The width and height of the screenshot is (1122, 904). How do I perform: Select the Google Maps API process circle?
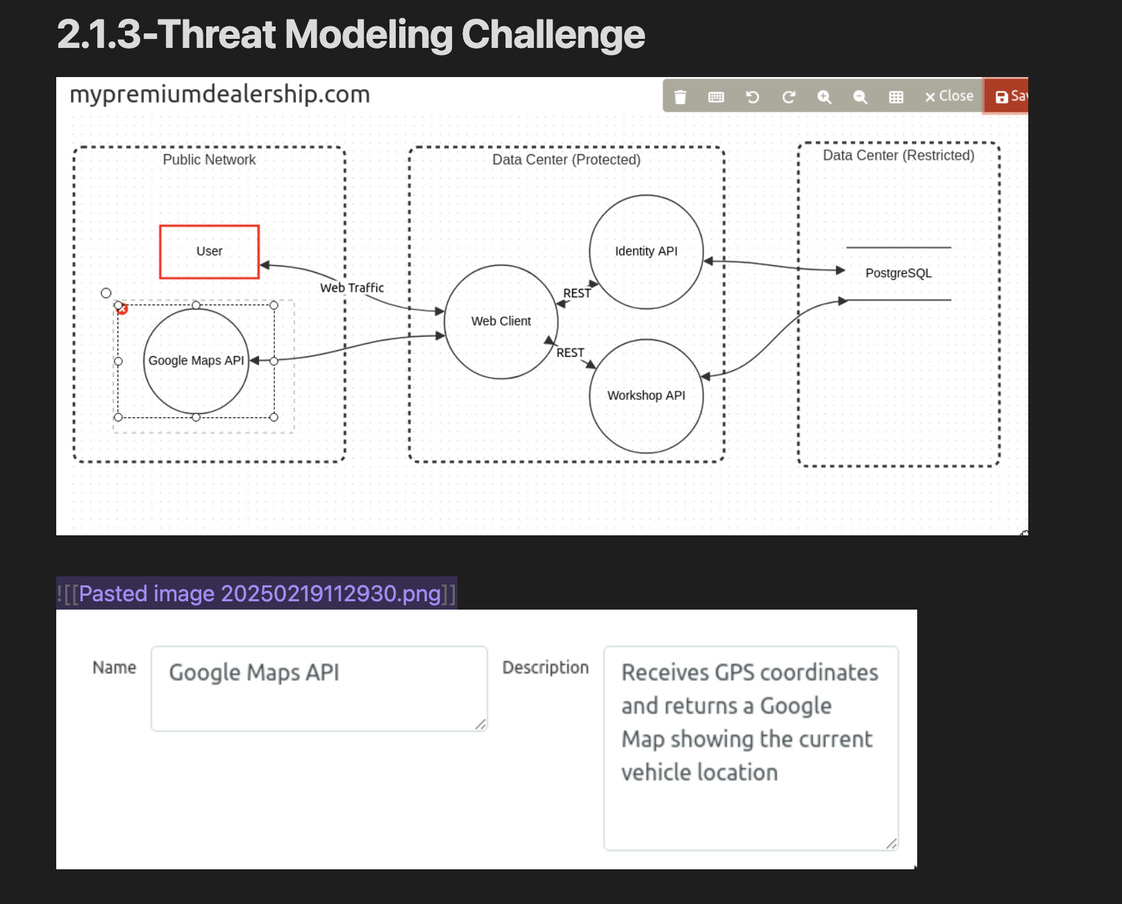pos(196,361)
